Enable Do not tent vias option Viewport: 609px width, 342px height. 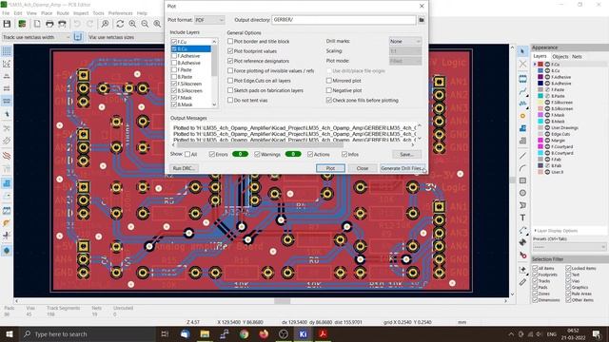coord(230,100)
